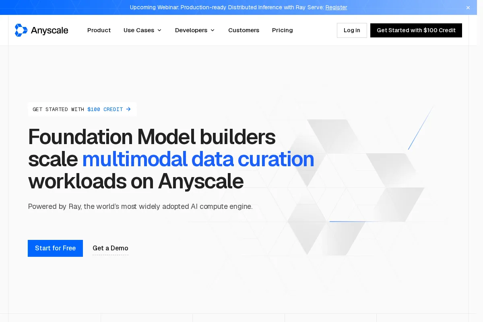
Task: Click the Anyscale logo icon
Action: click(21, 30)
